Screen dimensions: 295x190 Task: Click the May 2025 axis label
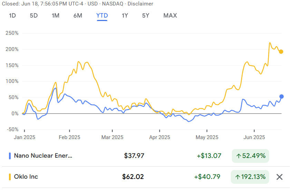pyautogui.click(x=207, y=137)
